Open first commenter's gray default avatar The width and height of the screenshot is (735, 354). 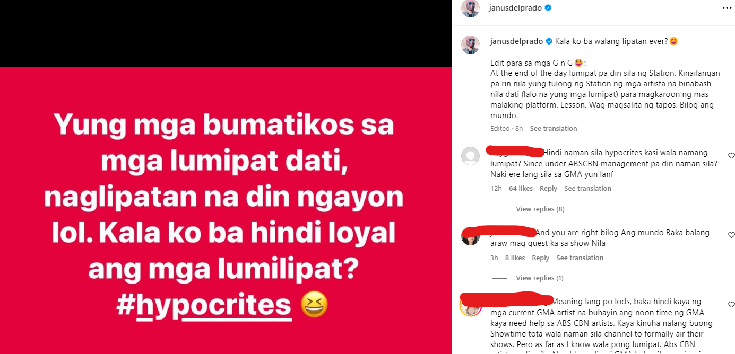pos(470,156)
